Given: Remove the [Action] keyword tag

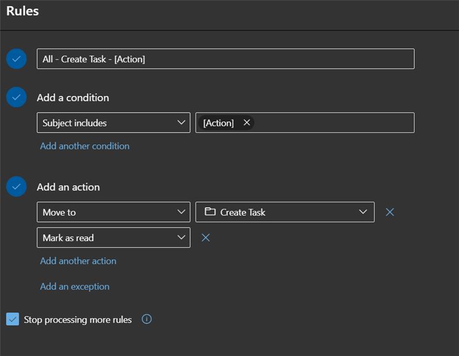Looking at the screenshot, I should (247, 123).
